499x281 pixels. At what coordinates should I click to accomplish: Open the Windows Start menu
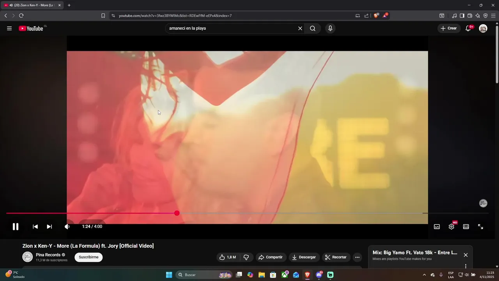point(169,275)
